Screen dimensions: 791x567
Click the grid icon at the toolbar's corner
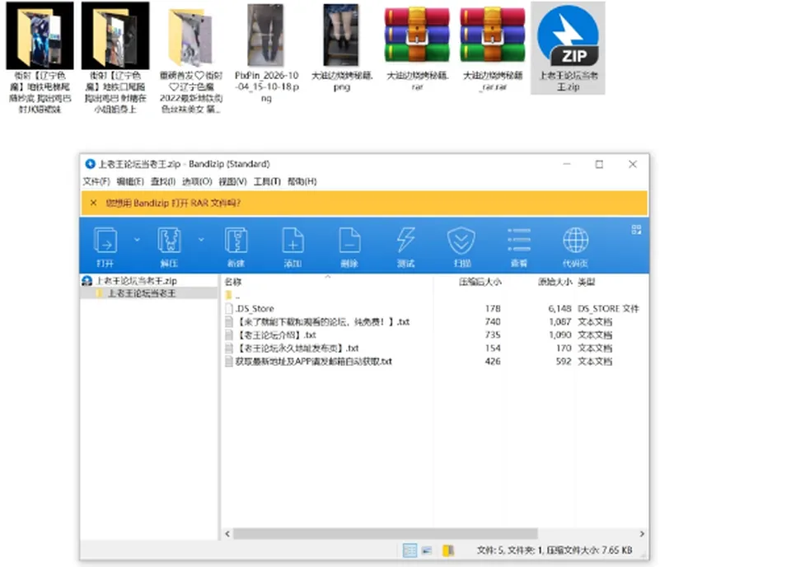pyautogui.click(x=636, y=230)
